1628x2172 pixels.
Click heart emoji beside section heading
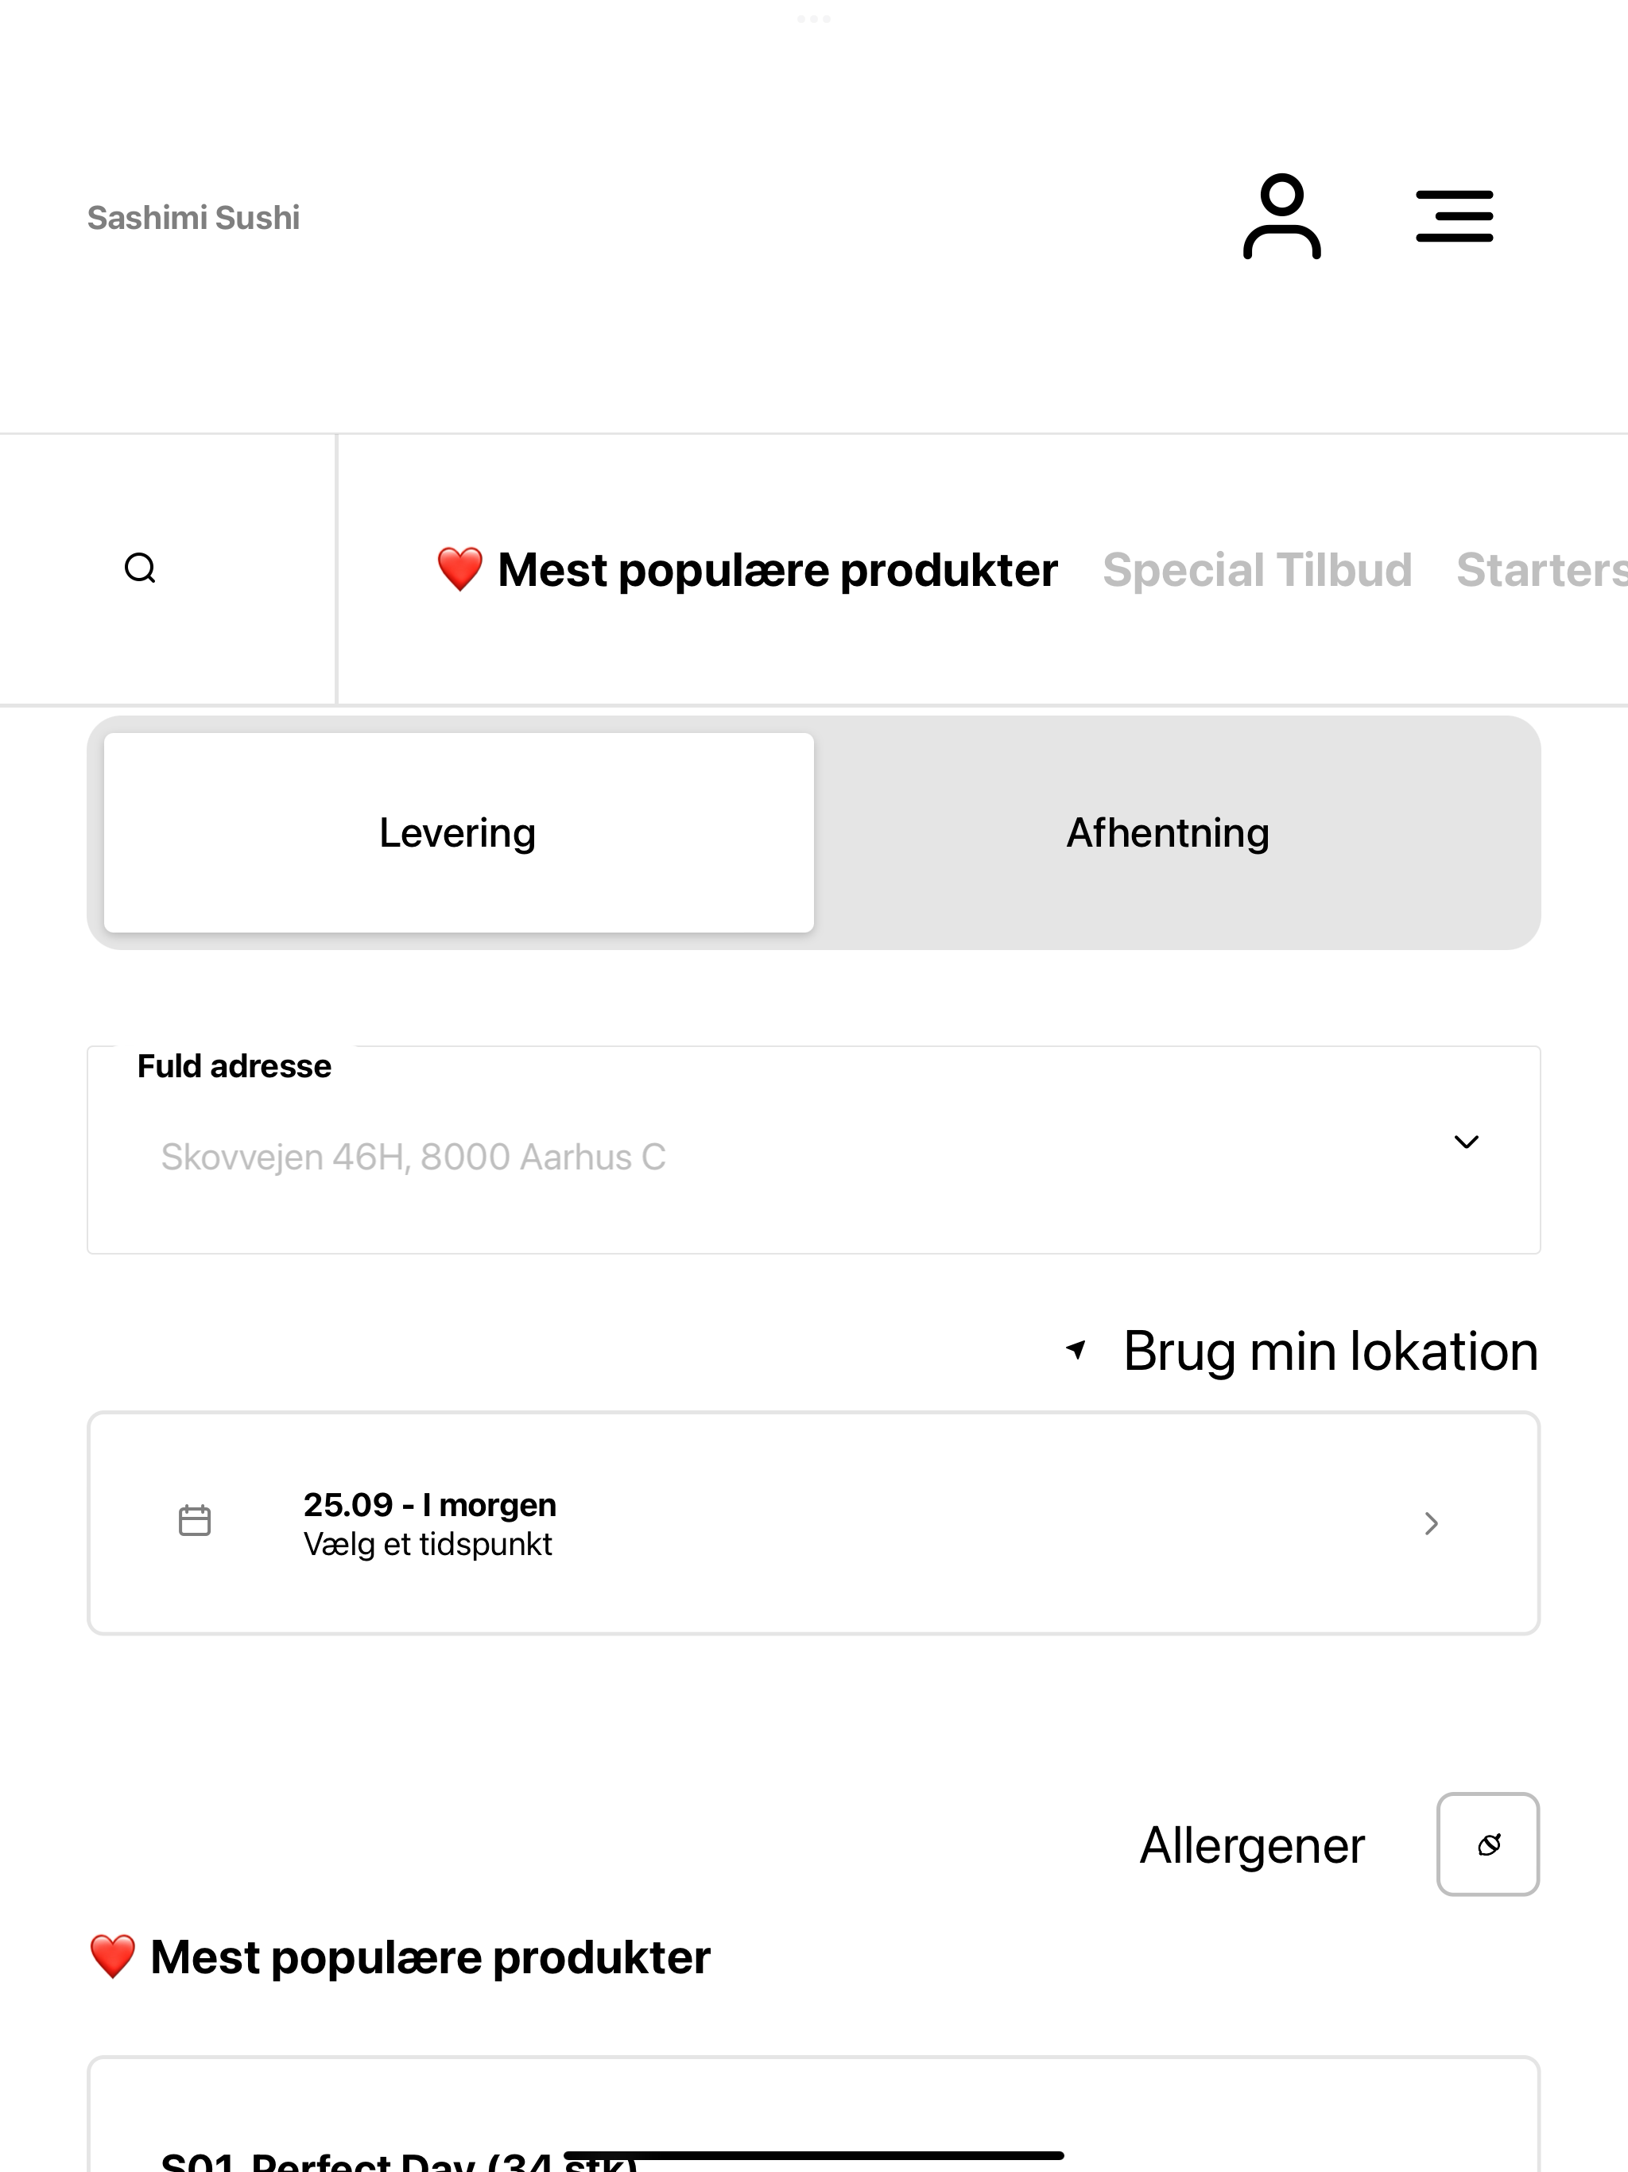click(112, 1957)
